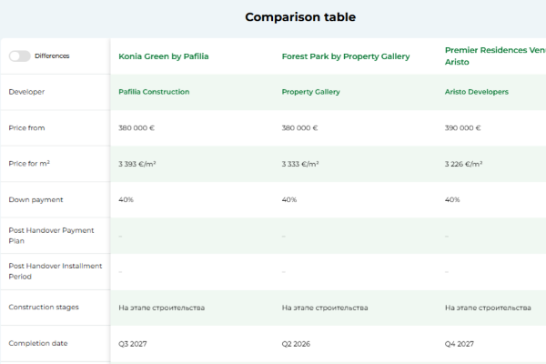Click the Construction stages row label
Image resolution: width=546 pixels, height=364 pixels.
(42, 307)
